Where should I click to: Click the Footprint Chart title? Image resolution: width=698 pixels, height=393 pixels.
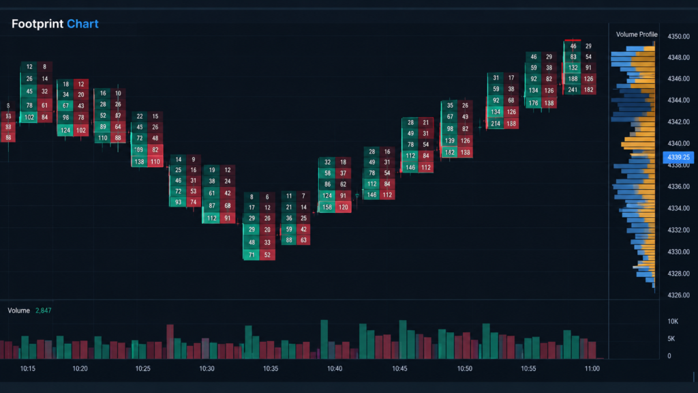coord(55,24)
